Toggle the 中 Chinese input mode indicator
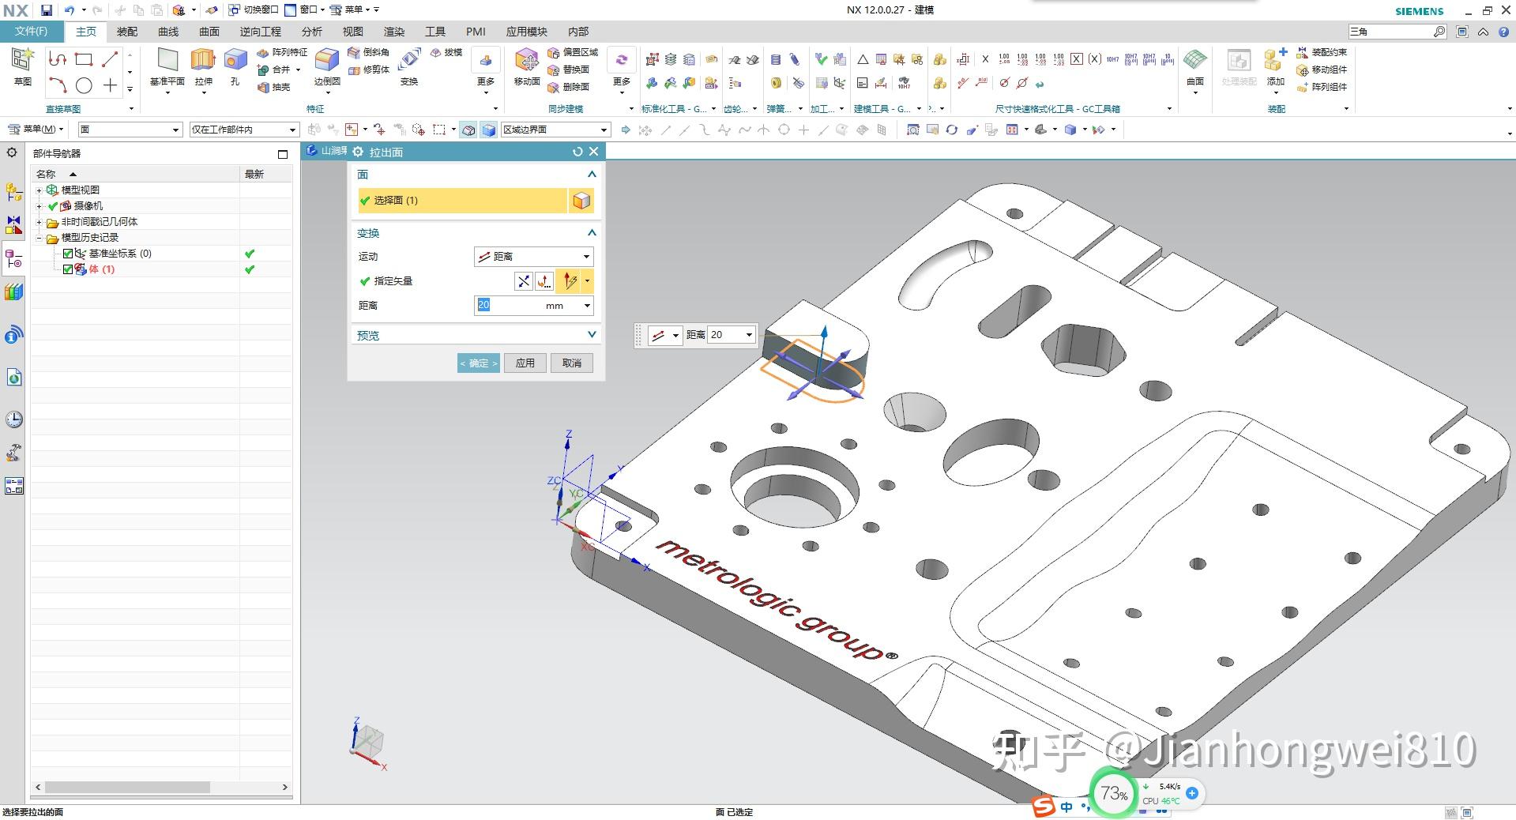Viewport: 1516px width, 820px height. pyautogui.click(x=1067, y=807)
